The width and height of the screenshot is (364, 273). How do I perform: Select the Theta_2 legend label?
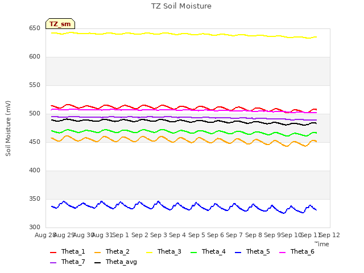pyautogui.click(x=118, y=251)
